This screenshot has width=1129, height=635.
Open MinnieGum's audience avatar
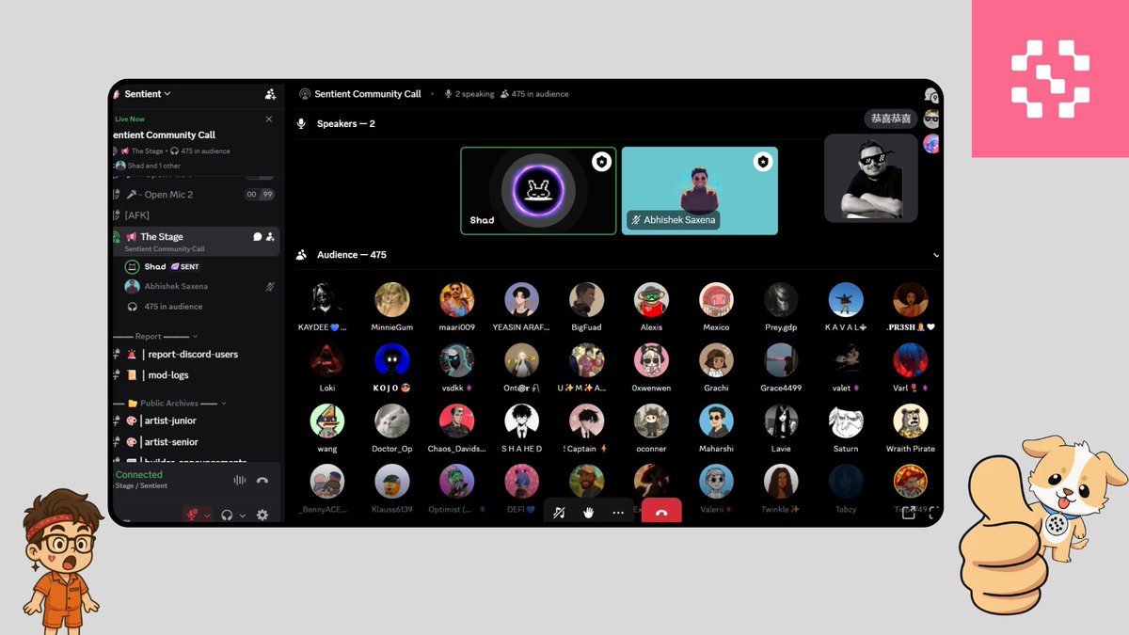[x=392, y=300]
